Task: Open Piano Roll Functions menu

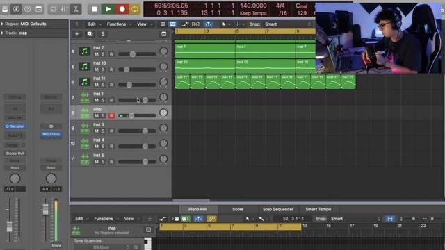Action: (106, 219)
